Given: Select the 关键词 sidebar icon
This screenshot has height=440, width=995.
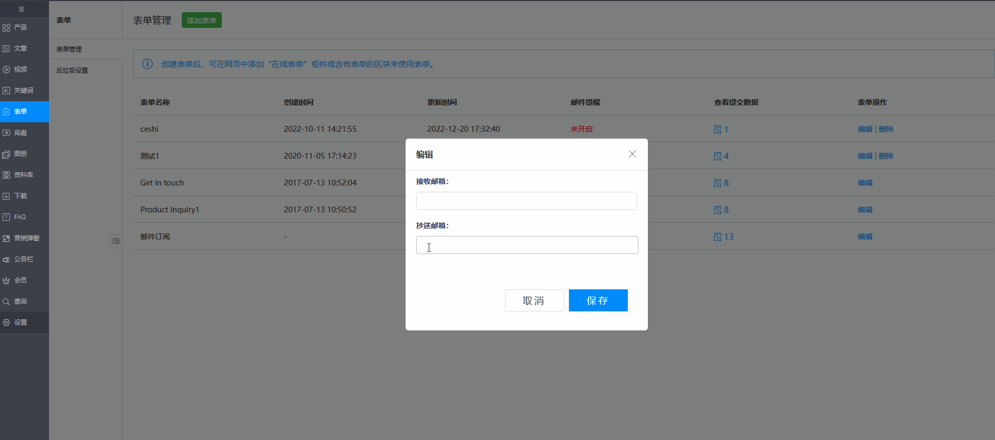Looking at the screenshot, I should point(6,91).
